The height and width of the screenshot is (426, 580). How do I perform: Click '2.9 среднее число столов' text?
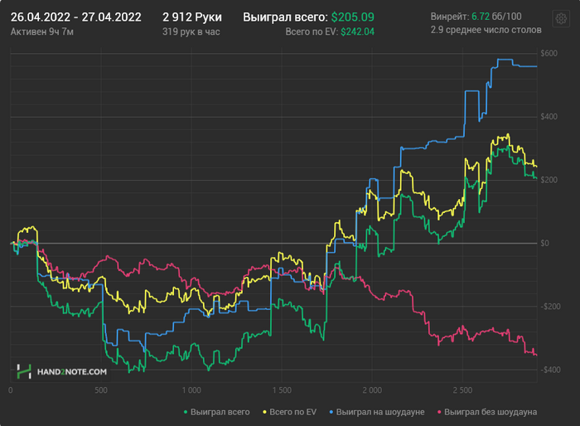[x=486, y=30]
